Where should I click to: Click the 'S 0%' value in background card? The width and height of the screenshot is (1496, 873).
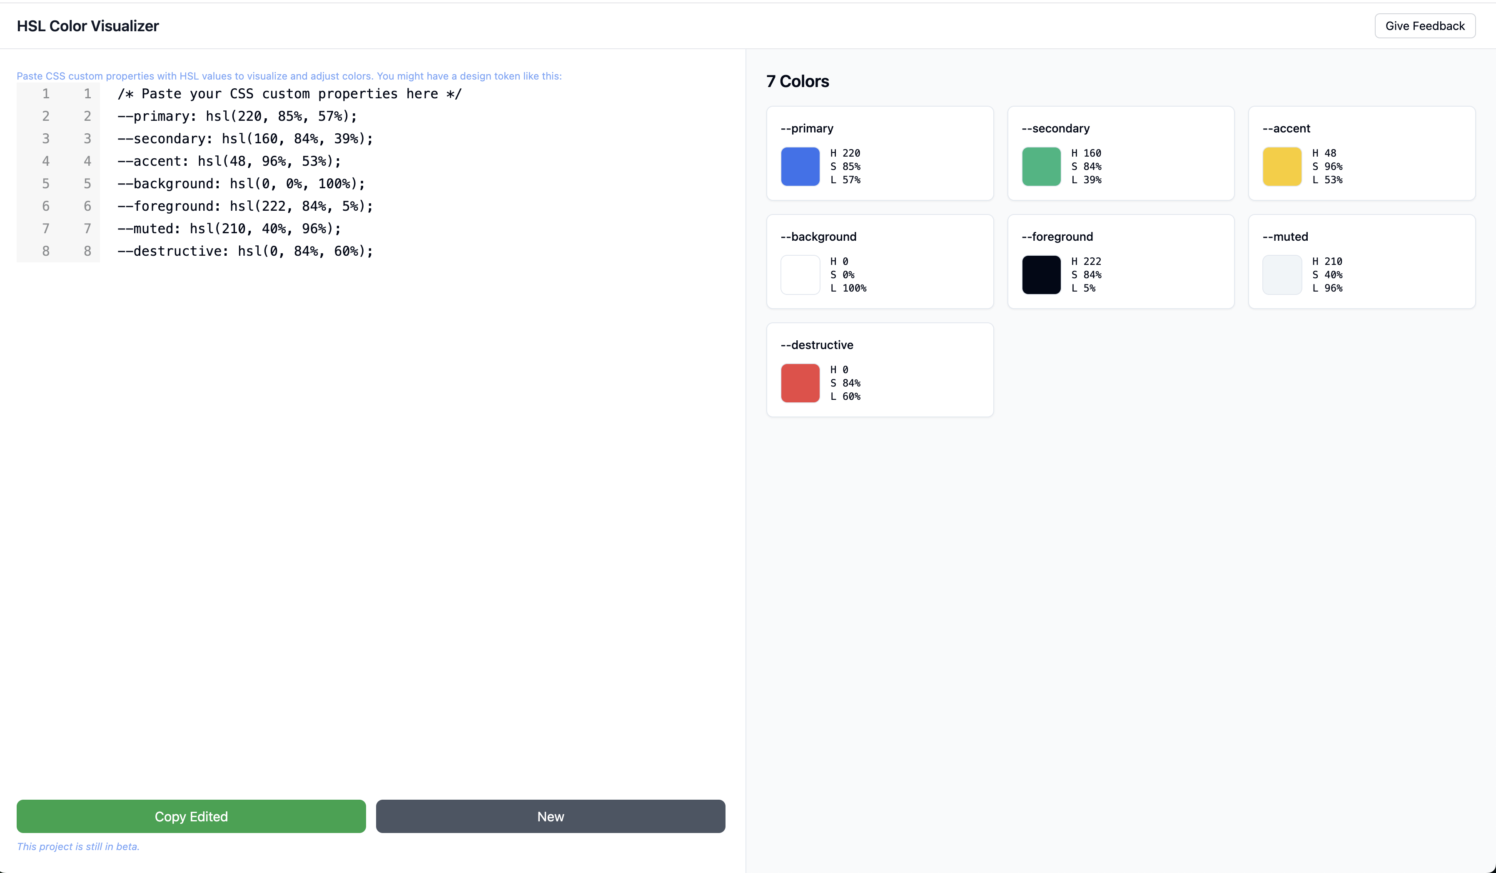click(843, 275)
